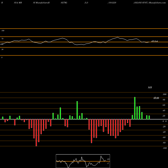Click the MR axis -100 label
The width and height of the screenshot is (168, 168).
[165, 148]
